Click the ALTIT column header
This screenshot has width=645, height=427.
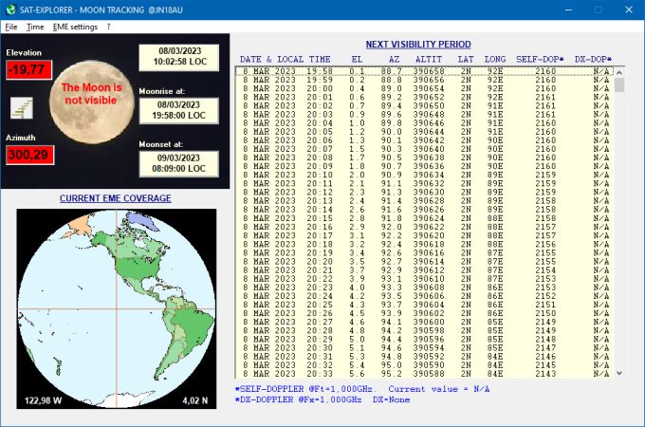tap(429, 59)
